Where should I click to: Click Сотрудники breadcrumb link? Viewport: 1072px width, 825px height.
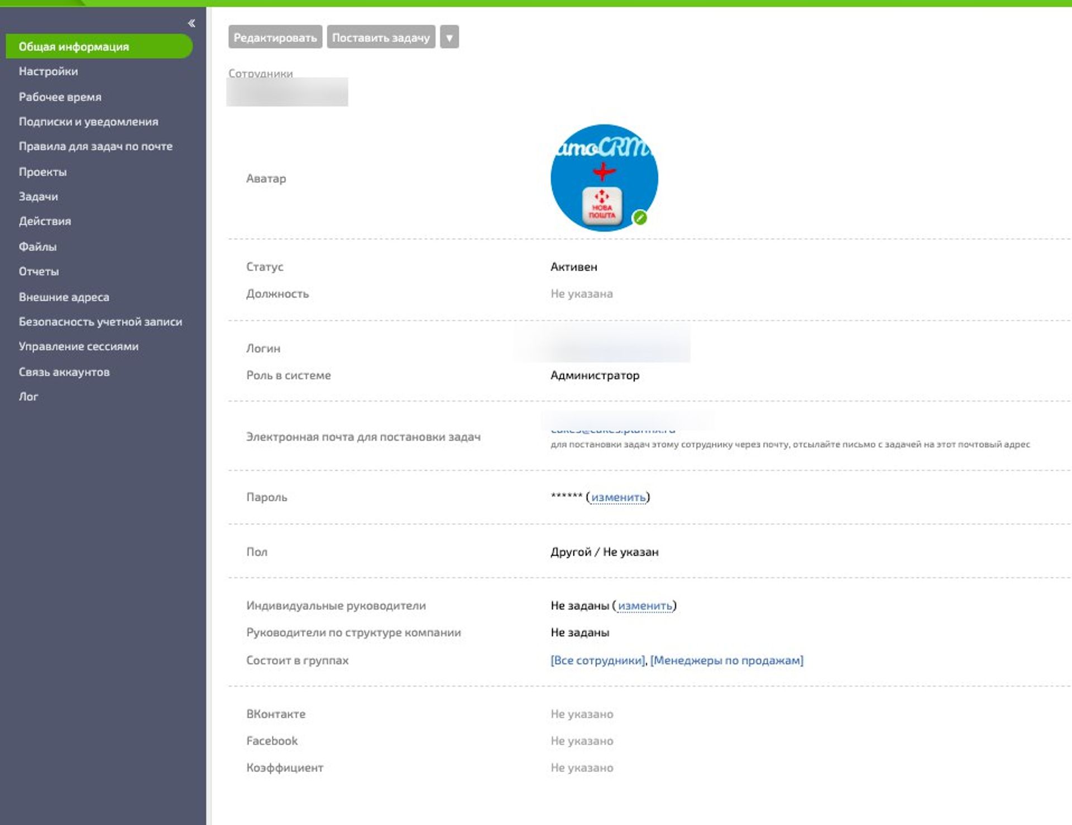tap(260, 73)
